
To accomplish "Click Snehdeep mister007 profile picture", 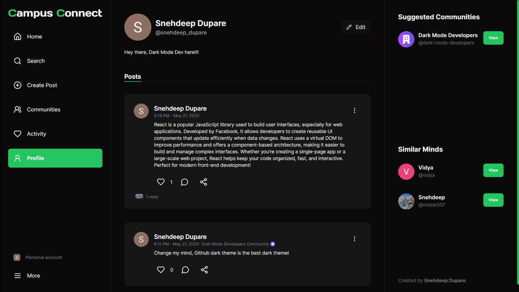I will coord(406,201).
